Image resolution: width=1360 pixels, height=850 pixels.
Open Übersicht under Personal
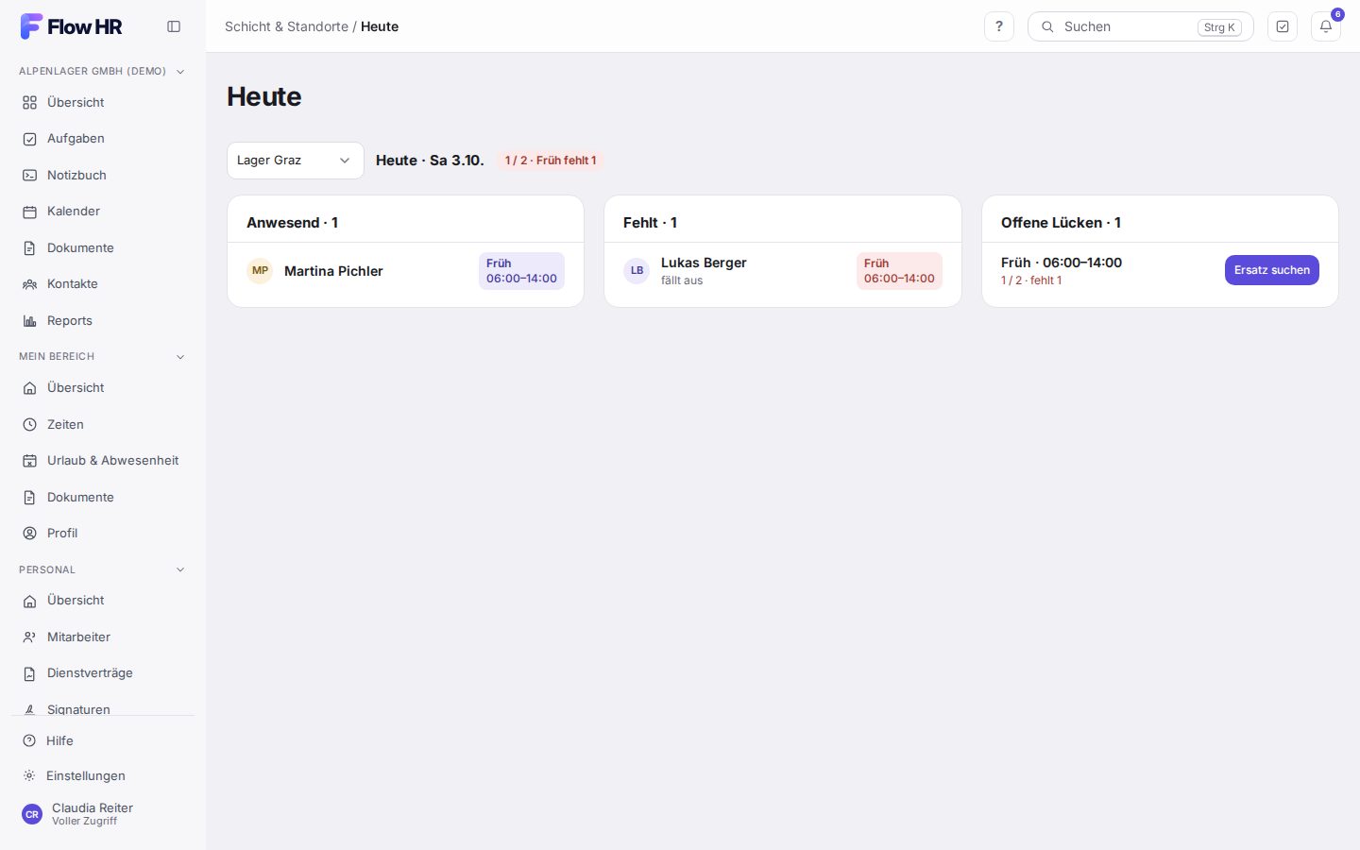(x=102, y=600)
